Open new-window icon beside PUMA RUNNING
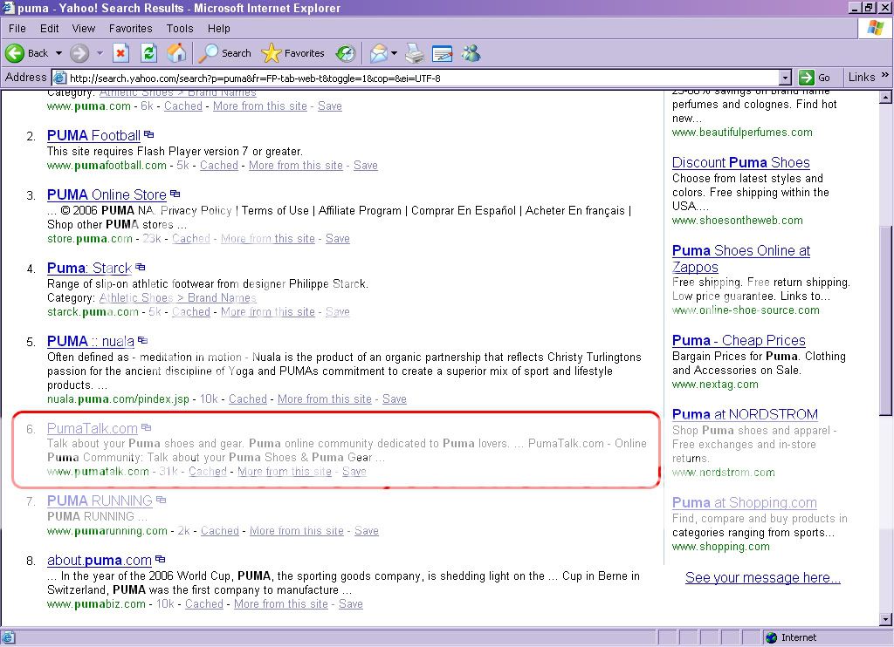This screenshot has height=647, width=894. [x=161, y=500]
